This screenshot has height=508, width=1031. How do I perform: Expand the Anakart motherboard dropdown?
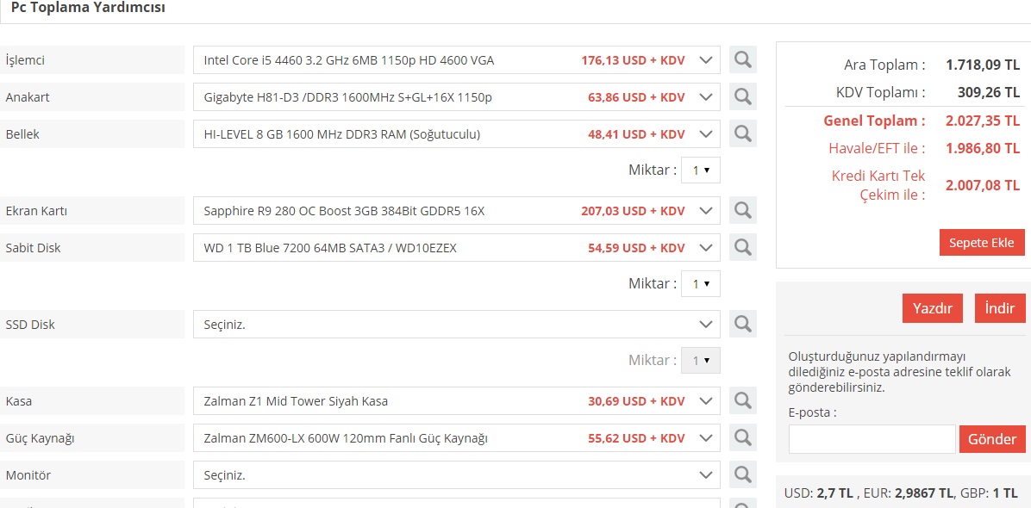pyautogui.click(x=456, y=97)
